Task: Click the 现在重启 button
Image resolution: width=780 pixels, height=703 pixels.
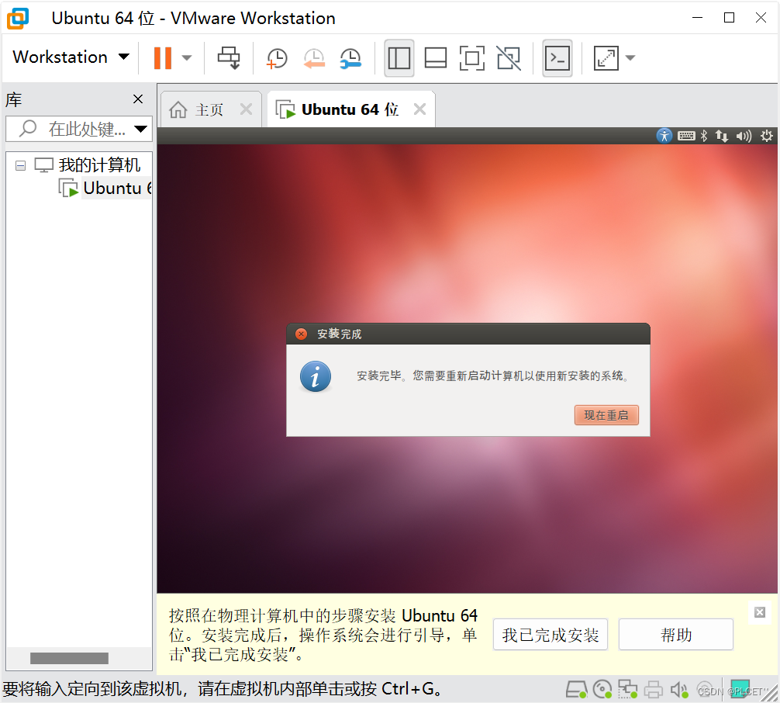Action: click(x=606, y=414)
